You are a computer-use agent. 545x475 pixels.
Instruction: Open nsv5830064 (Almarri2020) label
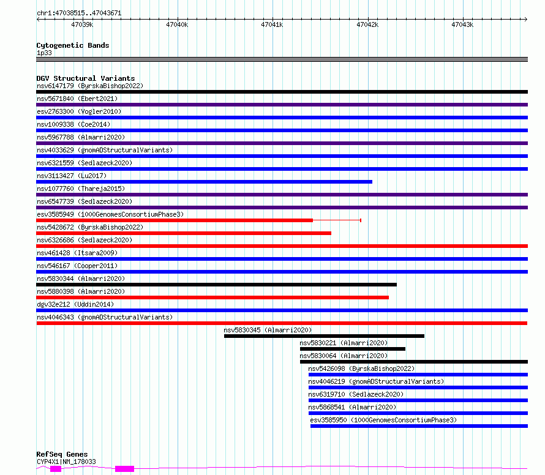[x=344, y=356]
